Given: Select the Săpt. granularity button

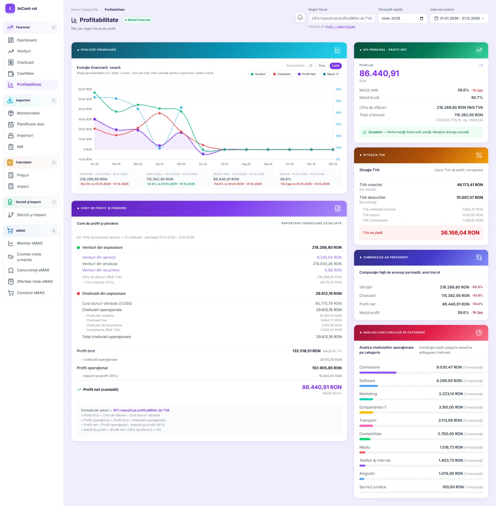Looking at the screenshot, I should tap(322, 66).
